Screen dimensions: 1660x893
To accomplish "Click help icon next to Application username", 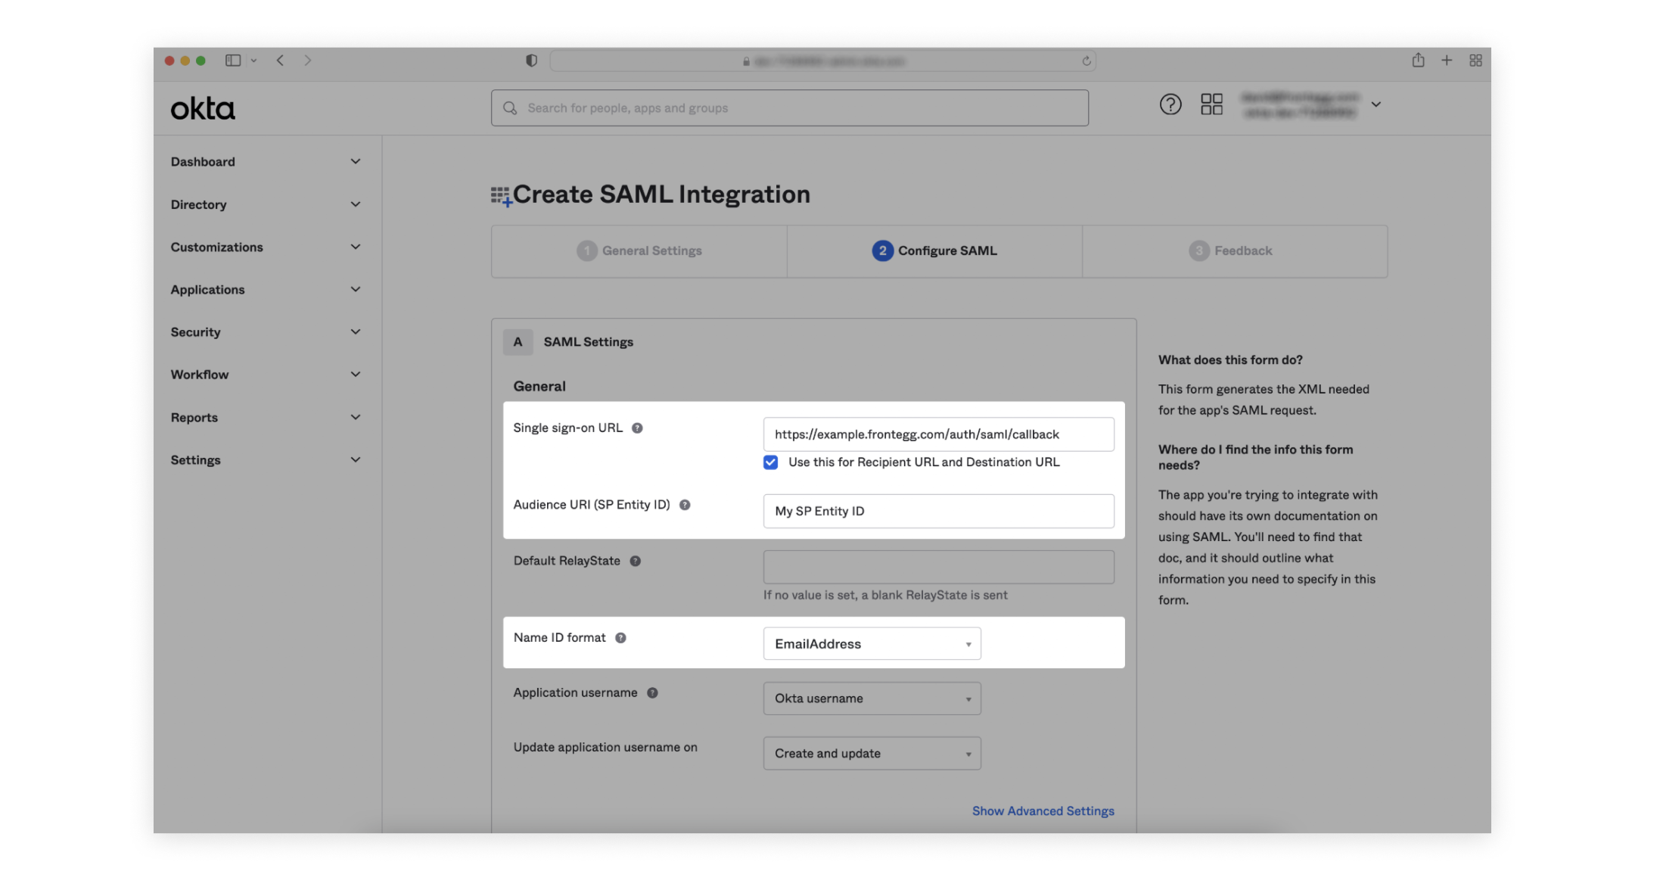I will [652, 693].
